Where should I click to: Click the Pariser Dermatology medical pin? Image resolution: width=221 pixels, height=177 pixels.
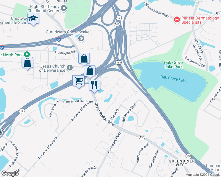(177, 19)
